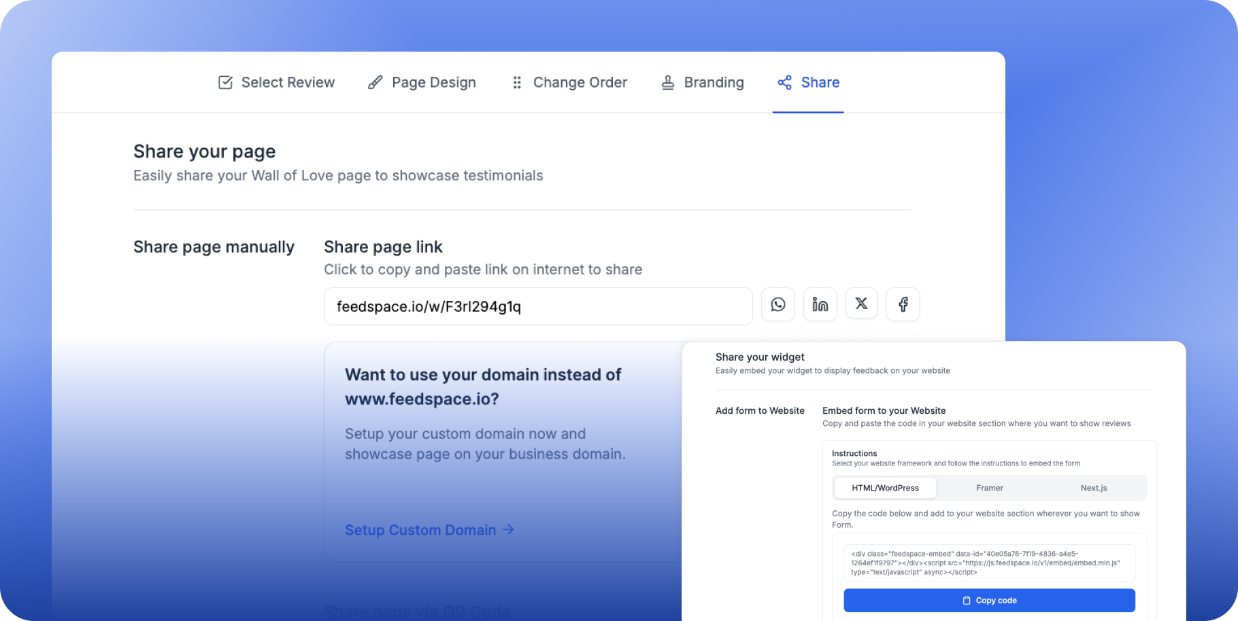
Task: Click the 'Share your widget' heading
Action: click(760, 357)
